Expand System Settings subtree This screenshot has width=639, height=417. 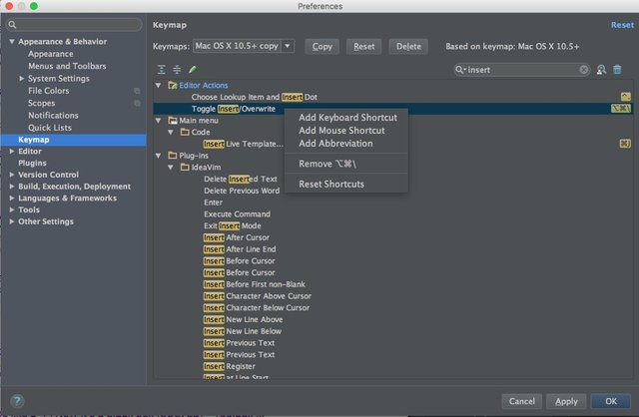[22, 79]
